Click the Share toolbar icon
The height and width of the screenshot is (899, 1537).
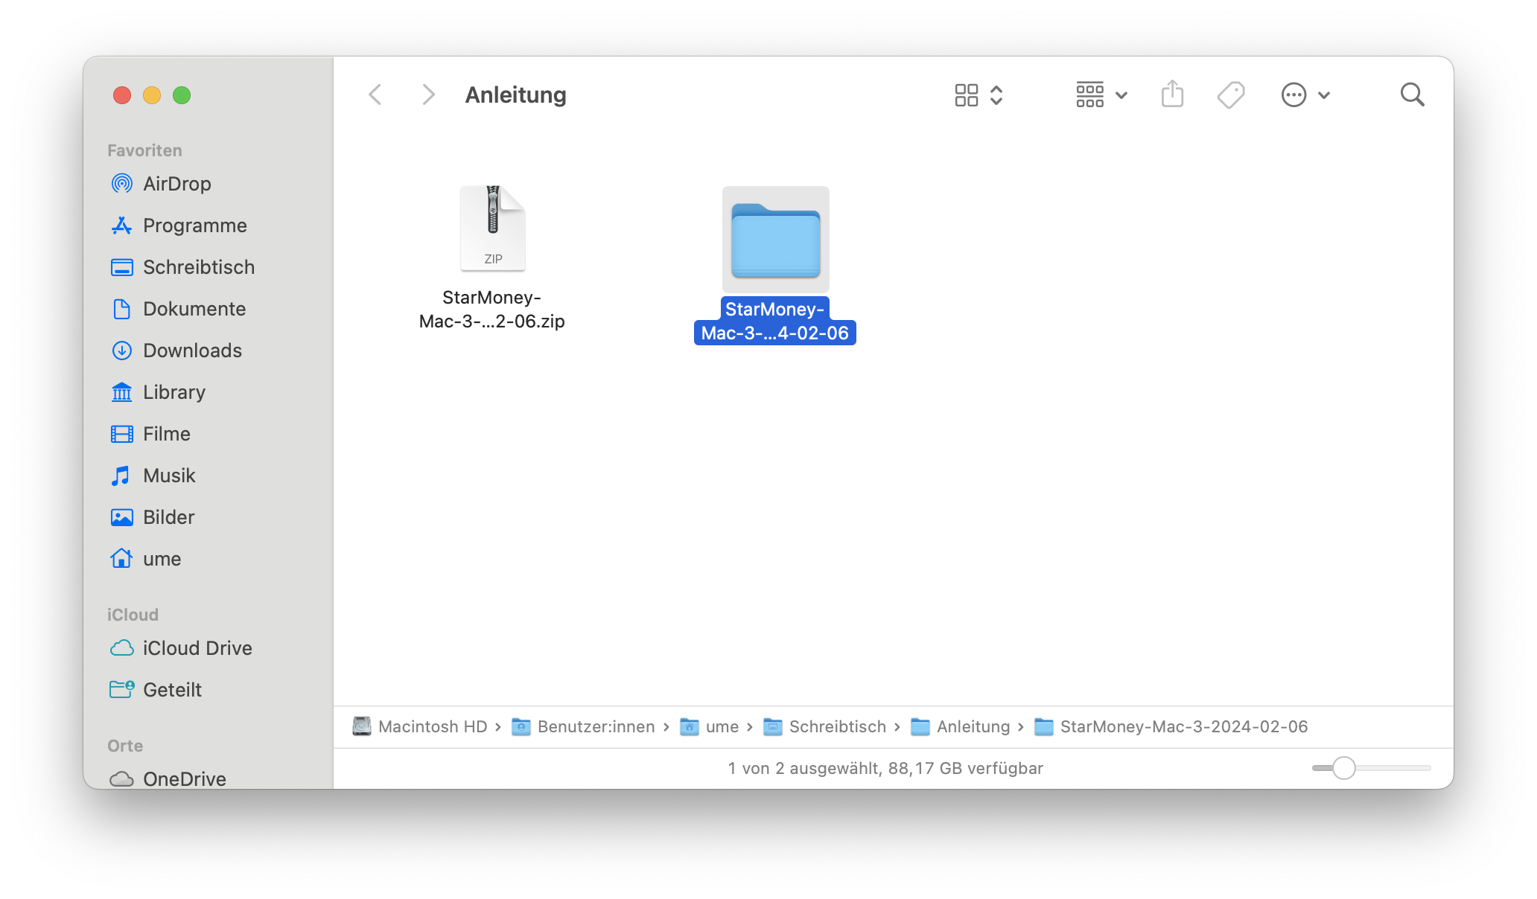[x=1172, y=95]
